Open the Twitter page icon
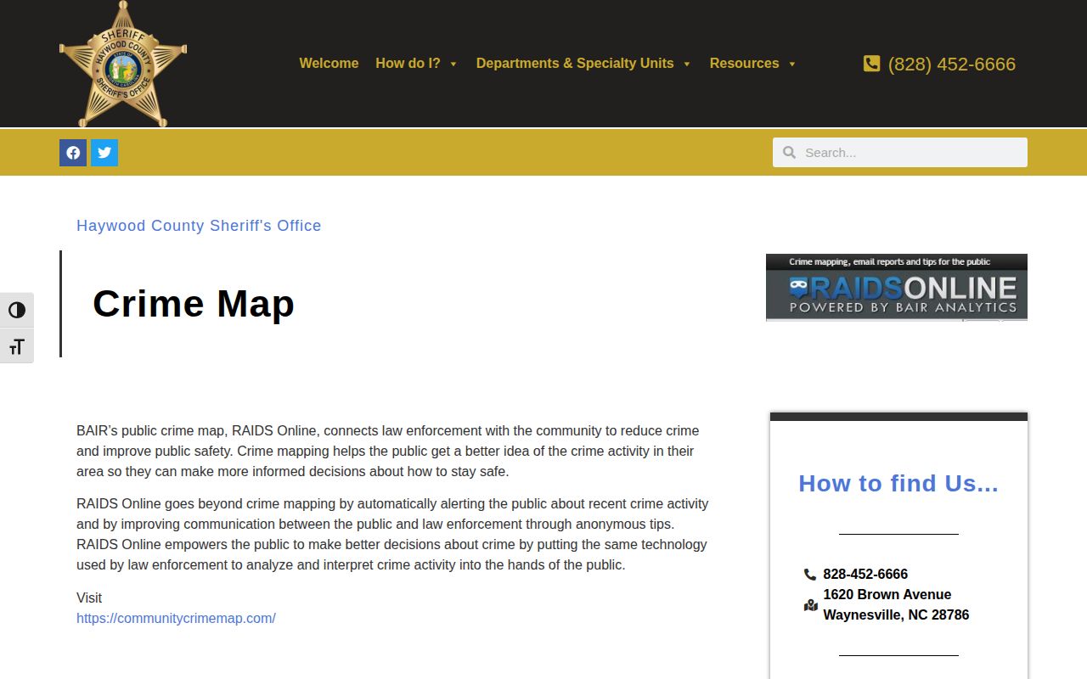Viewport: 1087px width, 679px height. [104, 153]
